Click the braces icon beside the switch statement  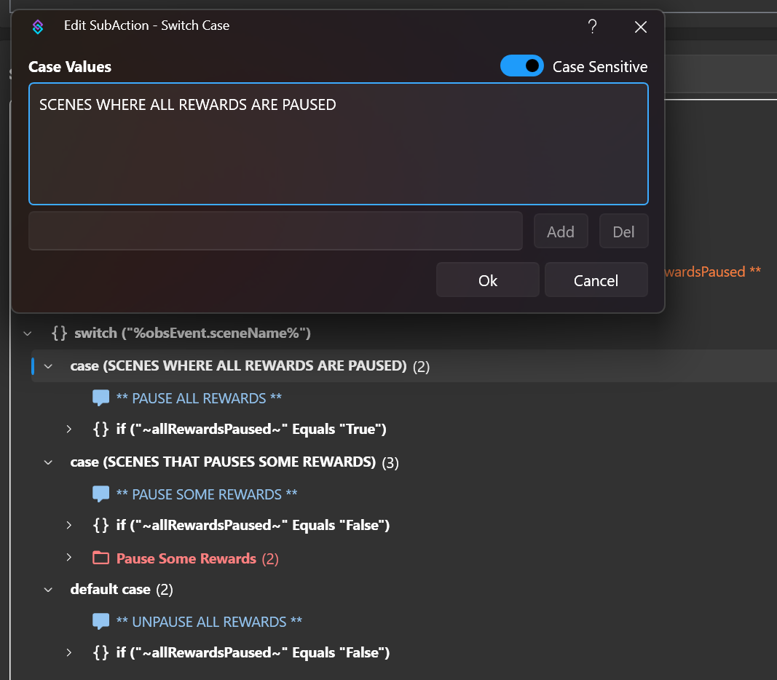(60, 333)
